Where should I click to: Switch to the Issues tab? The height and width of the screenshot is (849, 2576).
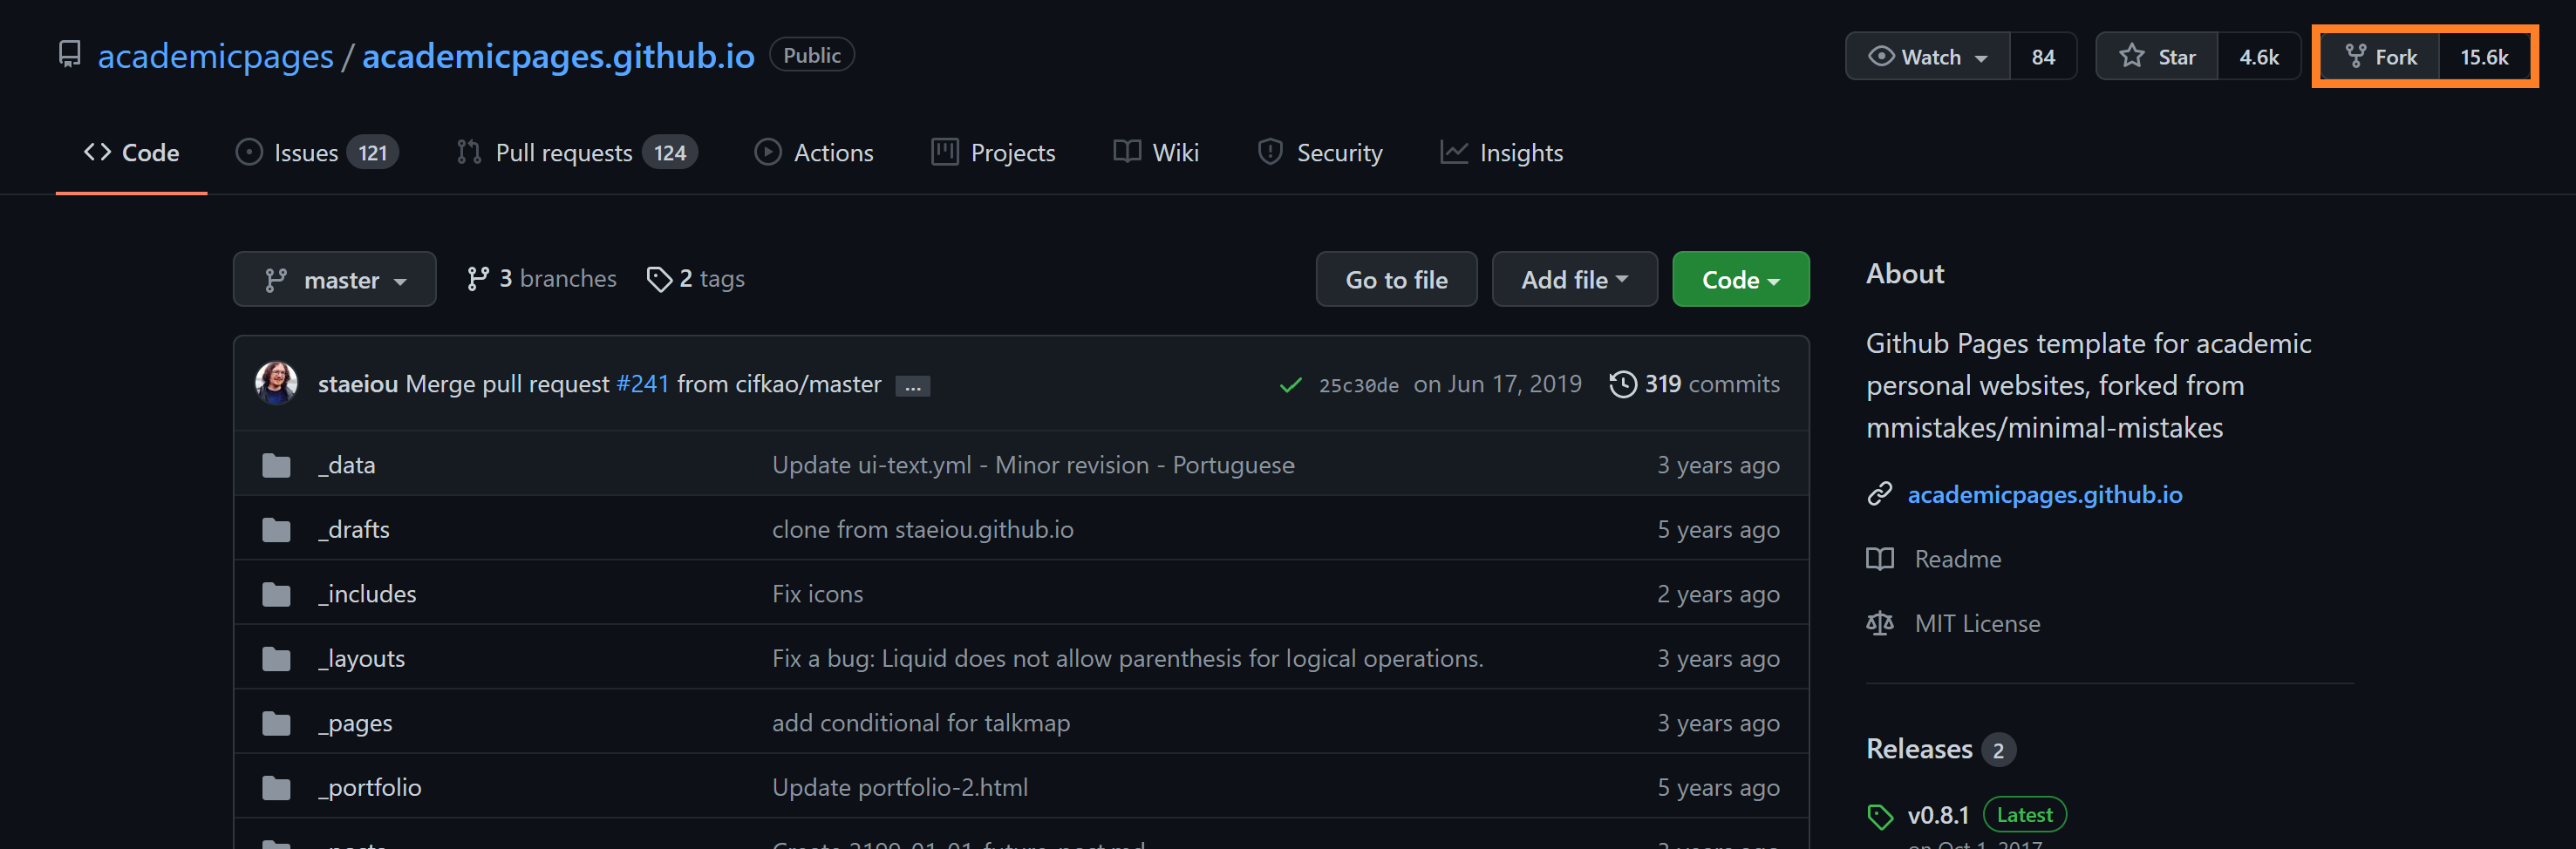[x=316, y=153]
